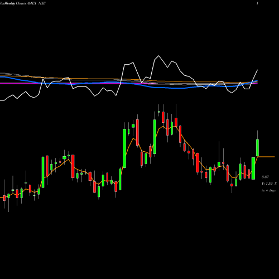The width and height of the screenshot is (279, 279).
Task: Click the "in 4 Days" label
Action: pyautogui.click(x=268, y=191)
